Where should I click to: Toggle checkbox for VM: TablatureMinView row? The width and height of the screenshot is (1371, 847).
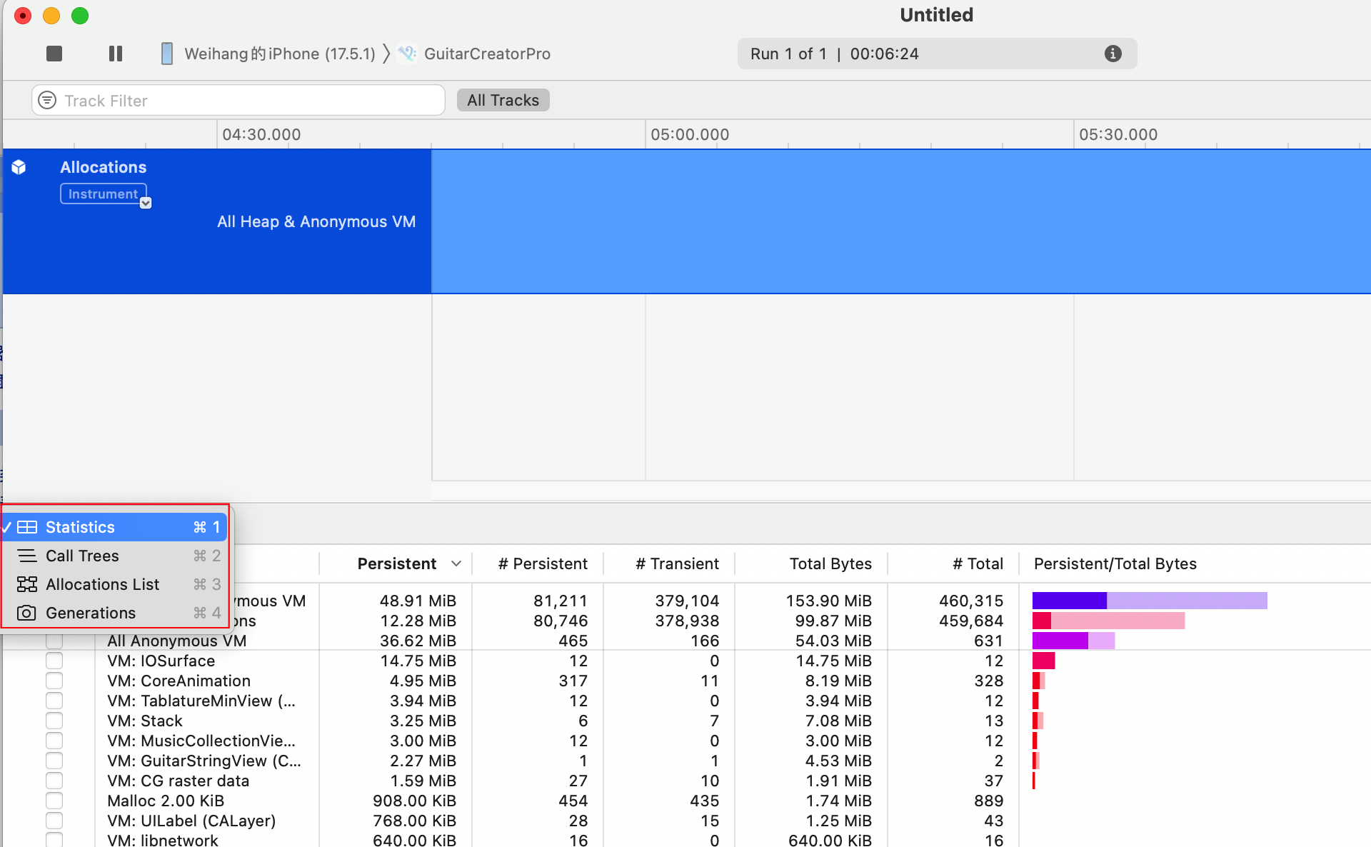tap(54, 701)
